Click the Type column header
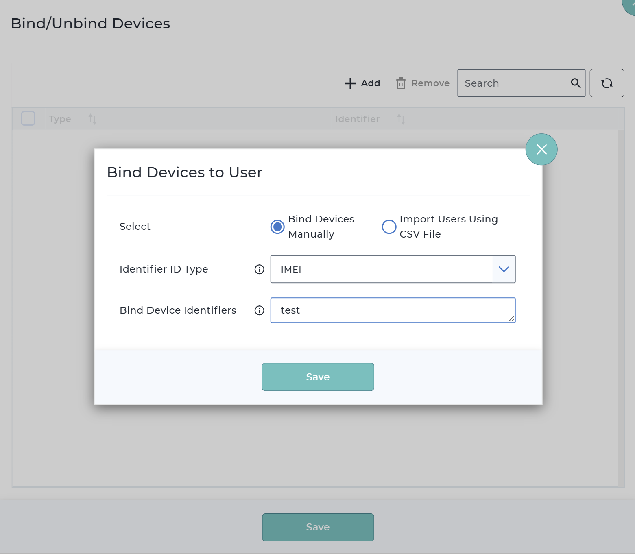 click(60, 119)
